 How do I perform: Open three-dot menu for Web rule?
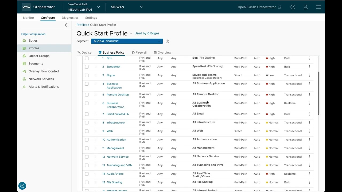pos(309,131)
